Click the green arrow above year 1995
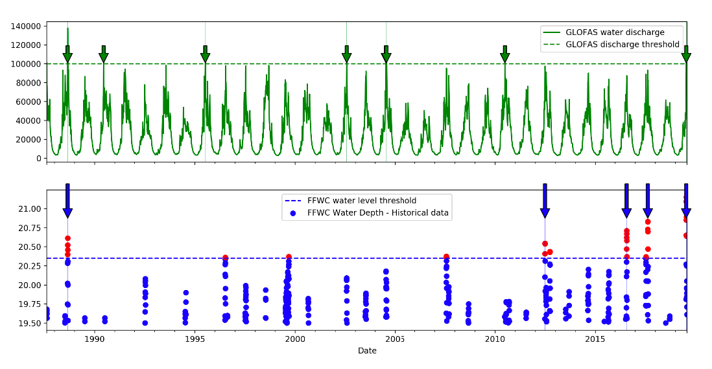 point(205,55)
